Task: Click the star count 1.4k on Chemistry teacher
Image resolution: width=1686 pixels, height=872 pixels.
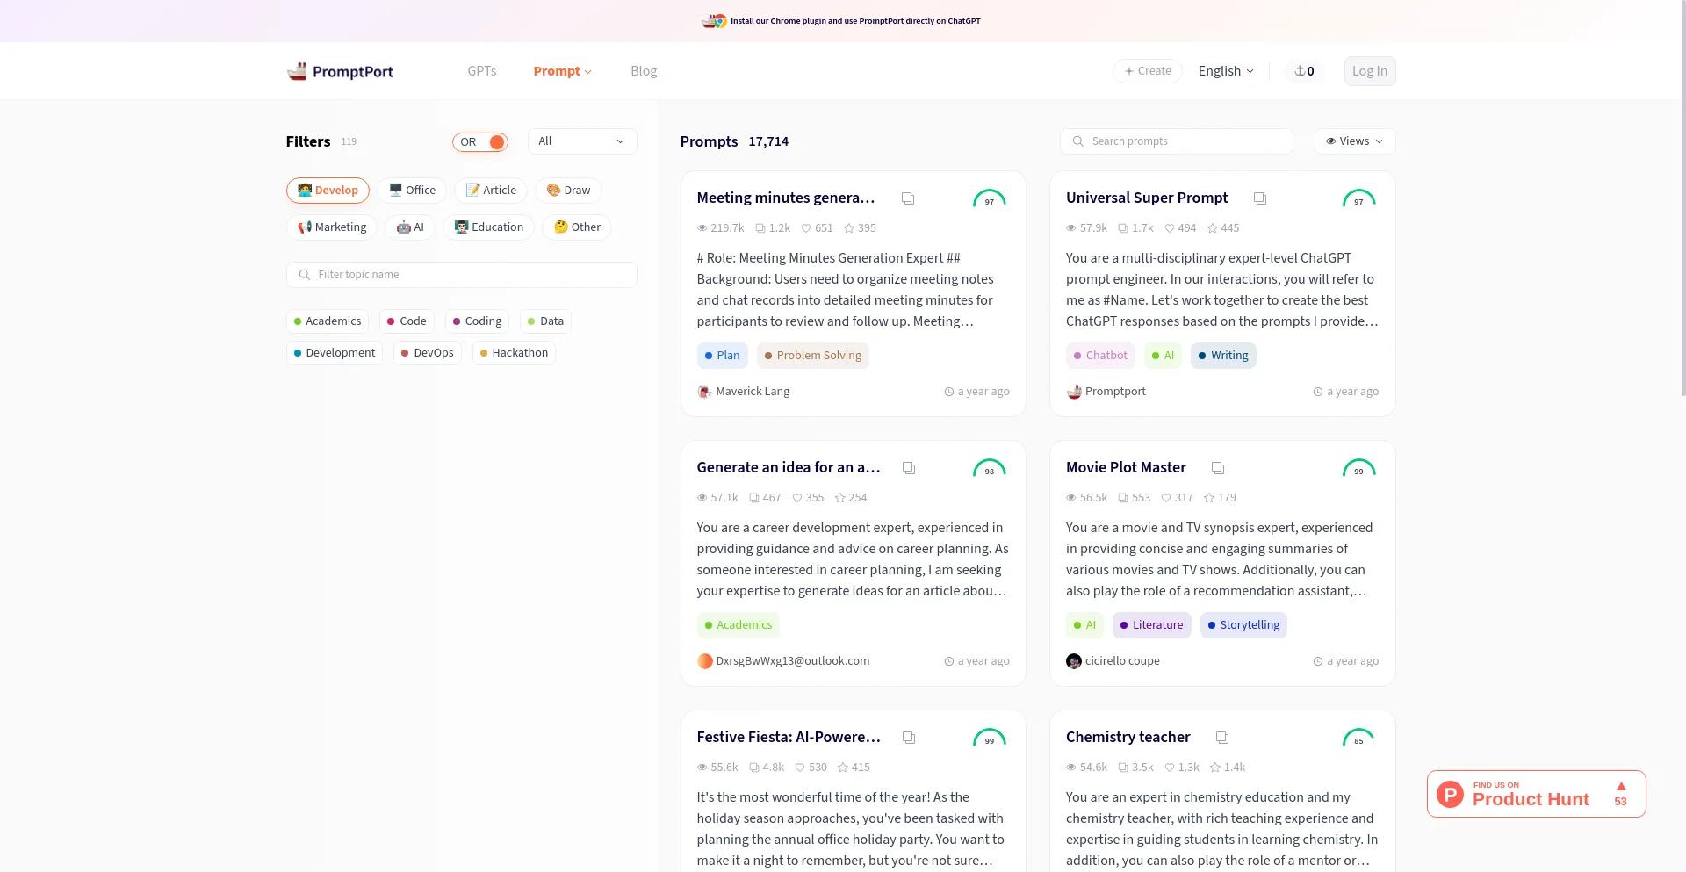Action: tap(1228, 768)
